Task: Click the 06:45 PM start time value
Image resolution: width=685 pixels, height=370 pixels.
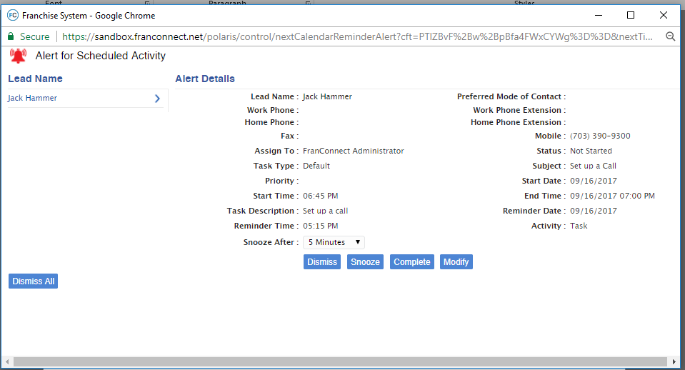Action: point(320,196)
